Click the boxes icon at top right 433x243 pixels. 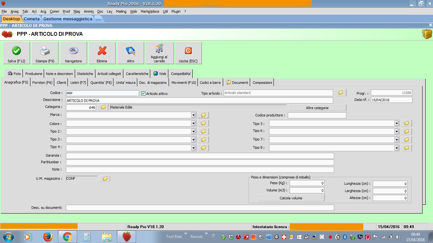(427, 34)
